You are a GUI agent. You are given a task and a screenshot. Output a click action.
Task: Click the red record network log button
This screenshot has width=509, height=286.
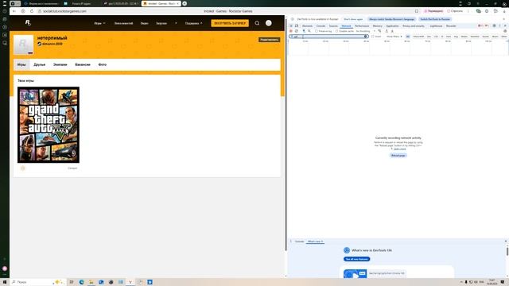click(291, 31)
